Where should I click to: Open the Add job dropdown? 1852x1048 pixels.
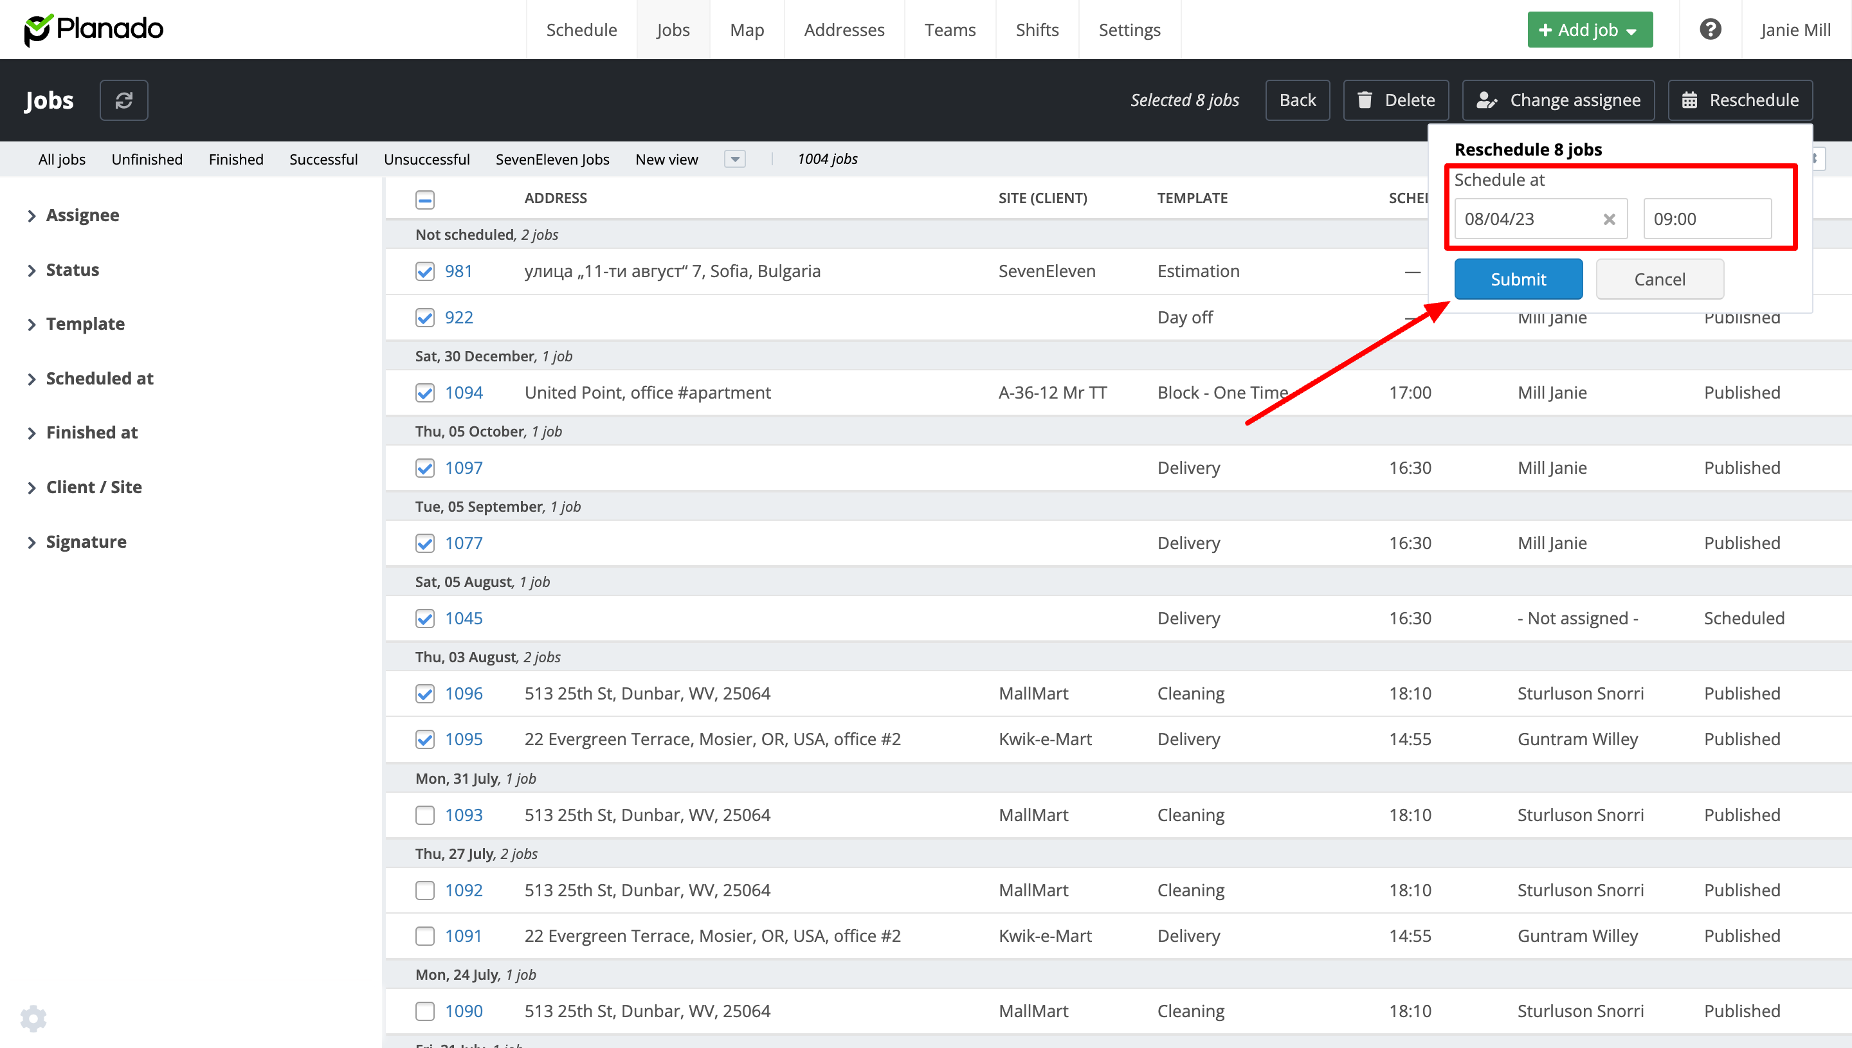point(1589,30)
